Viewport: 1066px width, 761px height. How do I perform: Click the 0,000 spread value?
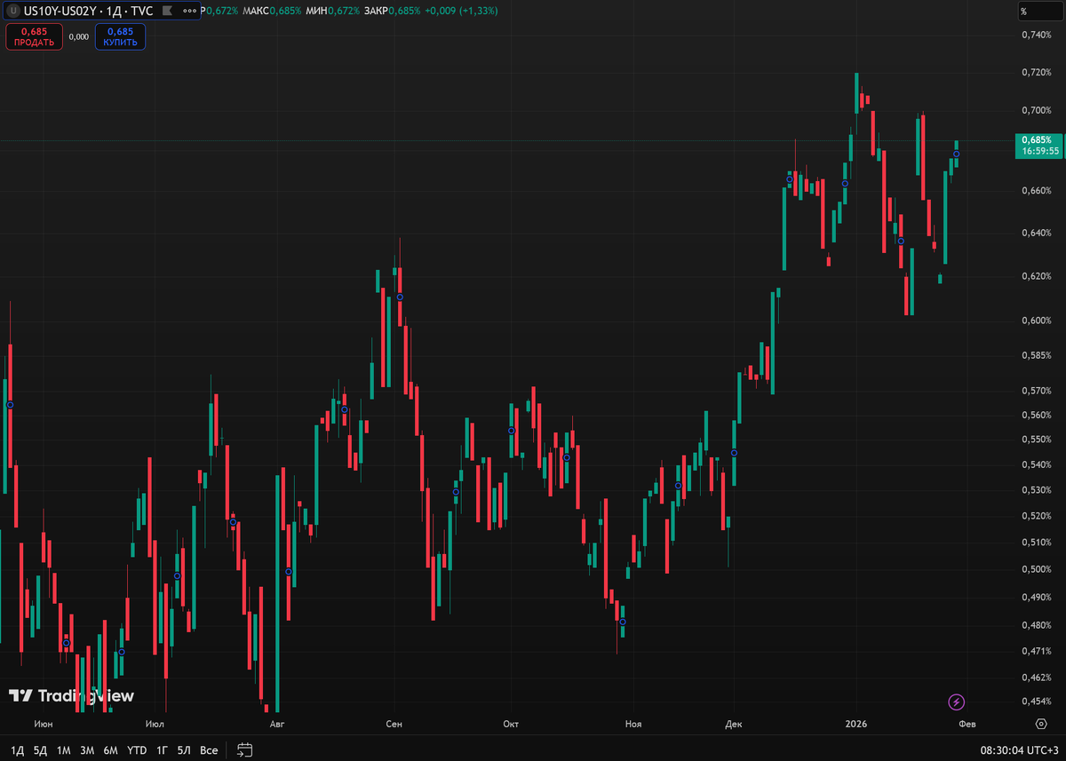78,36
